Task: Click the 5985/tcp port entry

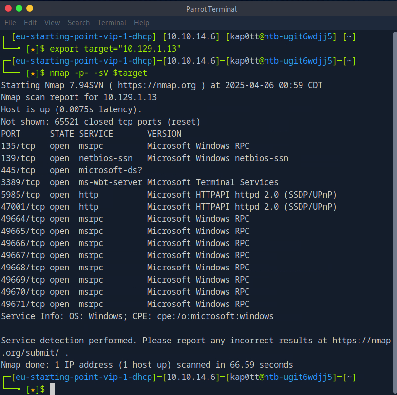Action: coord(18,195)
